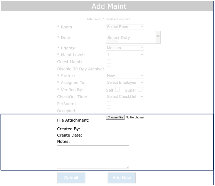This screenshot has width=215, height=186.
Task: Expand the Select Duty combo box arrow
Action: [x=158, y=37]
